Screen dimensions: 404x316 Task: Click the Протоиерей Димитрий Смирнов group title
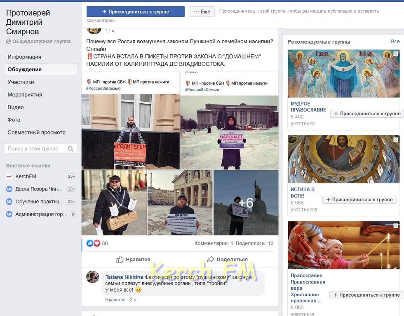click(x=28, y=22)
